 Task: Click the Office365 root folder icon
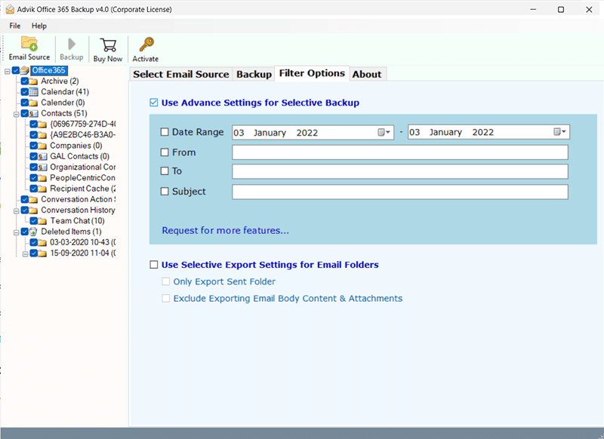[25, 70]
